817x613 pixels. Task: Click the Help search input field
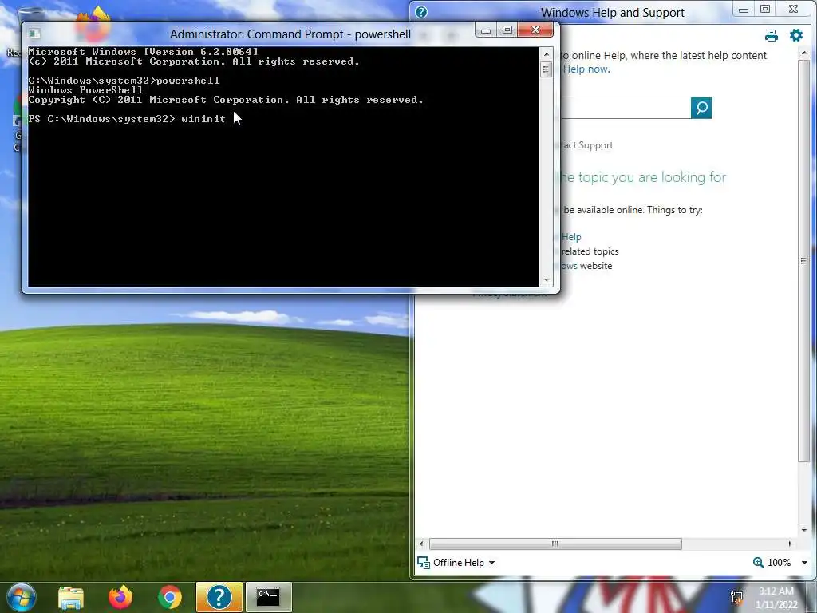click(x=626, y=108)
